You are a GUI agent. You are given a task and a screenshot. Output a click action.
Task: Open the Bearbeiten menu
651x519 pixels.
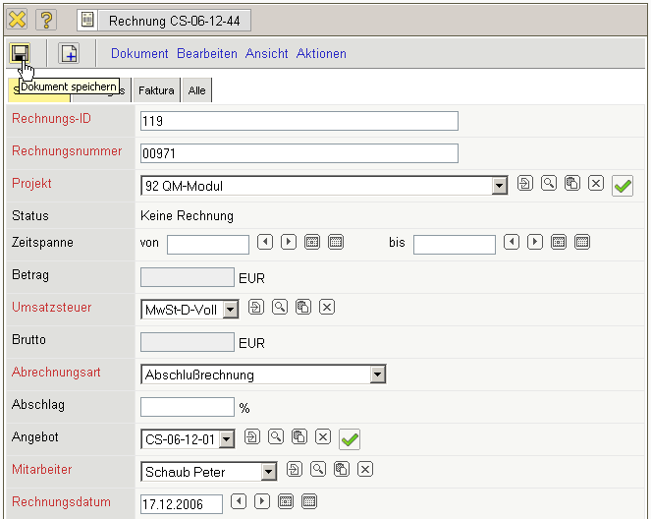coord(206,54)
